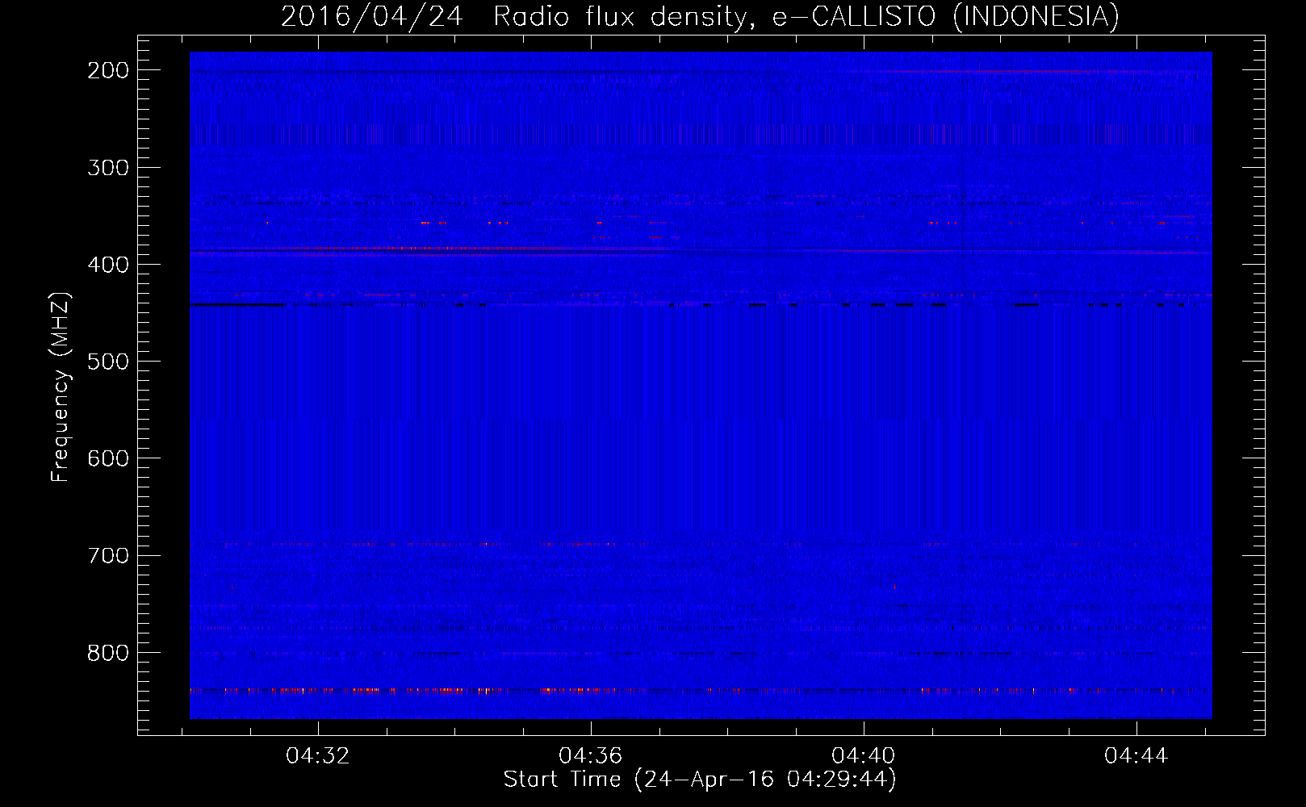Click the 04:44 time tick label
Viewport: 1306px width, 807px height.
click(1136, 756)
